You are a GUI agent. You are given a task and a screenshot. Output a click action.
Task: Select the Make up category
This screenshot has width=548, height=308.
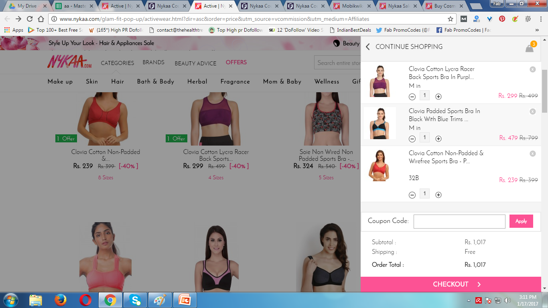[60, 81]
